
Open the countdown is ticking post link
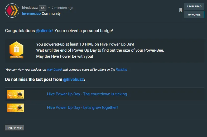[x=87, y=94]
